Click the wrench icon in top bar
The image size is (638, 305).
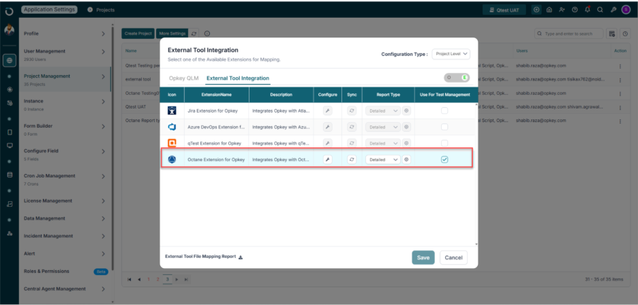(613, 10)
